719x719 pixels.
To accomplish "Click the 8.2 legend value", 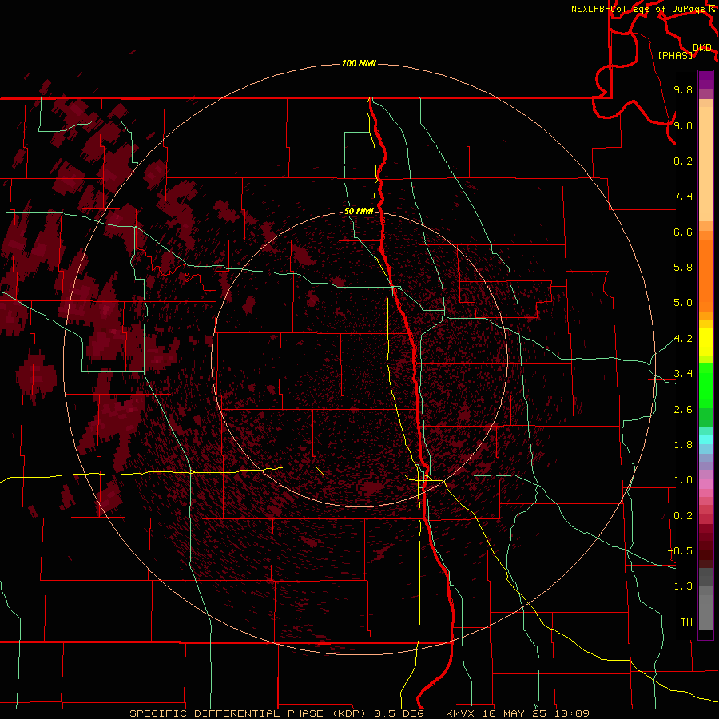I will 683,161.
